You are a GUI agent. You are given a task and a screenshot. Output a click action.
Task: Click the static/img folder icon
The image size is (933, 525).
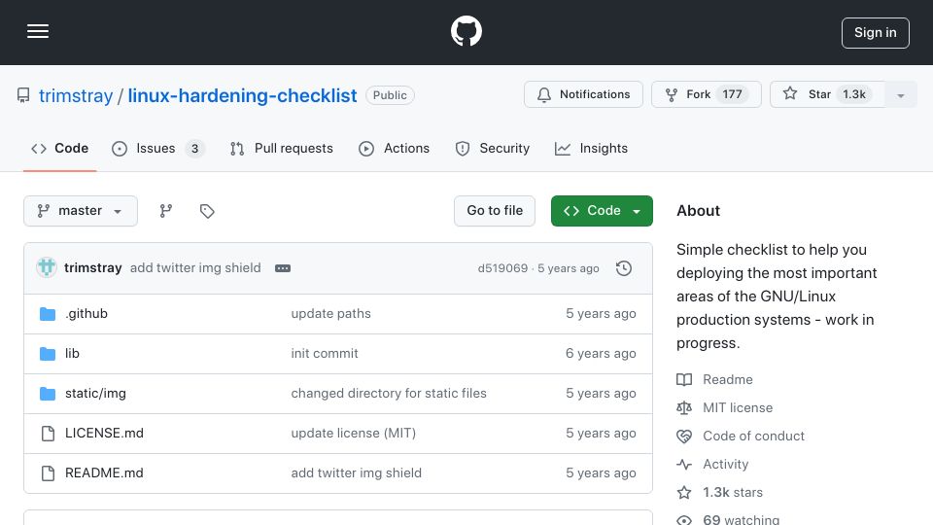pyautogui.click(x=48, y=394)
